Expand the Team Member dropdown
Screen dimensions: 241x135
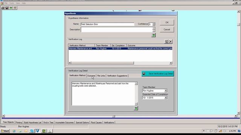[166, 91]
